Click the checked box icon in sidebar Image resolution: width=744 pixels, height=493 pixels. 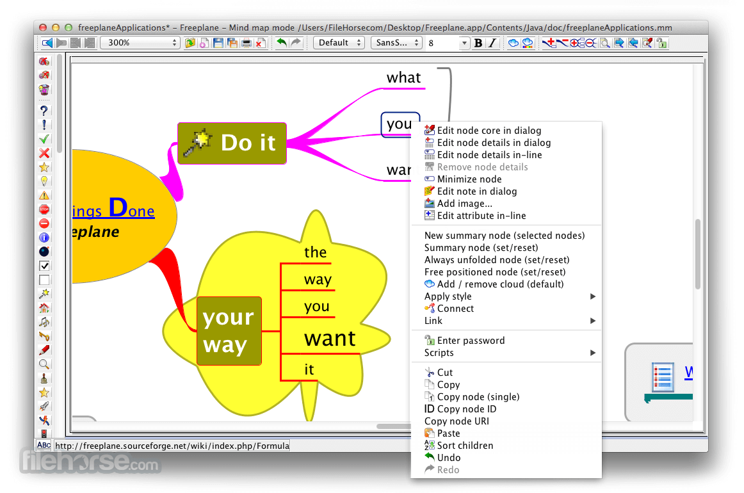tap(44, 266)
